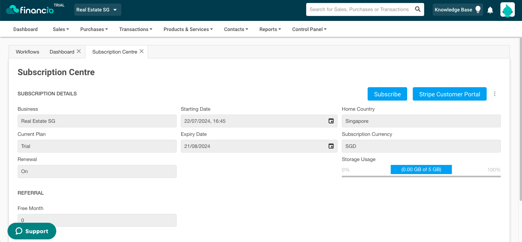Click the Subscription Currency SGD field

click(421, 146)
